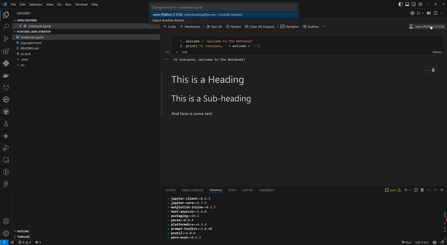Click the Run notebook play icon
This screenshot has width=447, height=245.
pos(418,13)
